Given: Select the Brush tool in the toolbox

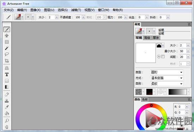Looking at the screenshot, I should [x=7, y=29].
